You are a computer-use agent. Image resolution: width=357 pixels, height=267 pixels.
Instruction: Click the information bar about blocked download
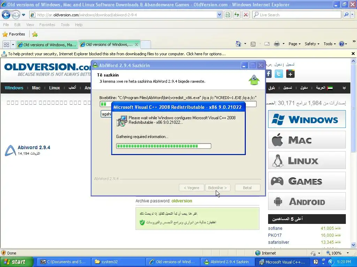pyautogui.click(x=175, y=54)
